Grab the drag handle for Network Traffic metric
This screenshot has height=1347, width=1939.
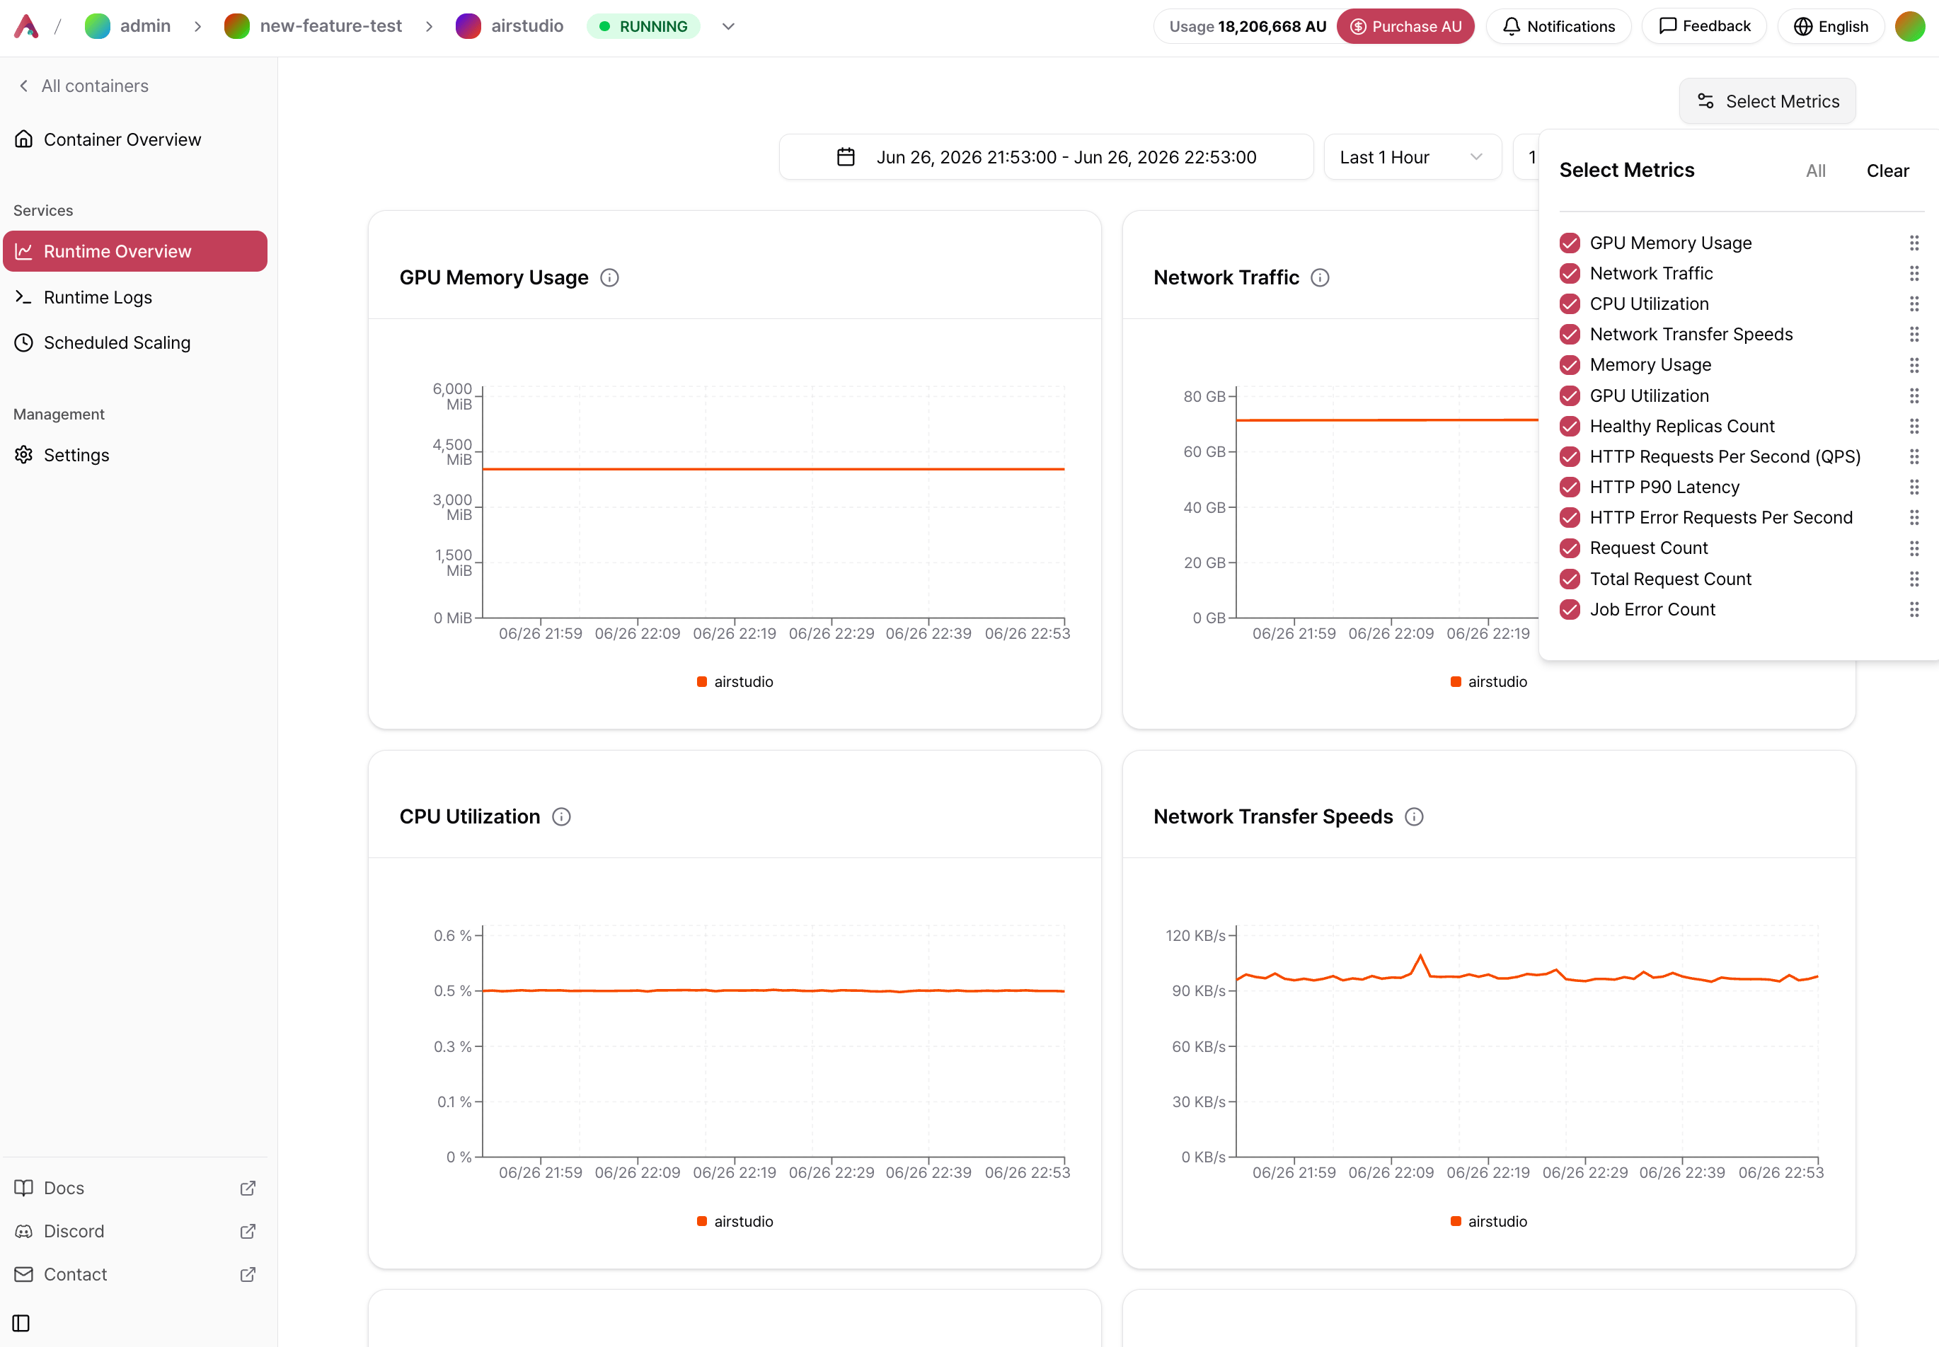[x=1914, y=274]
